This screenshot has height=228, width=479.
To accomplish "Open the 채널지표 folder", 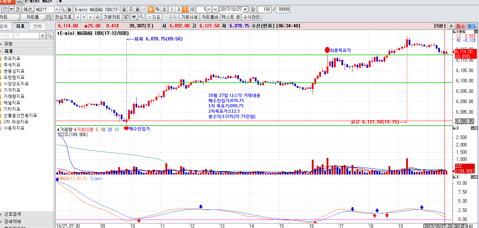I will pyautogui.click(x=12, y=103).
